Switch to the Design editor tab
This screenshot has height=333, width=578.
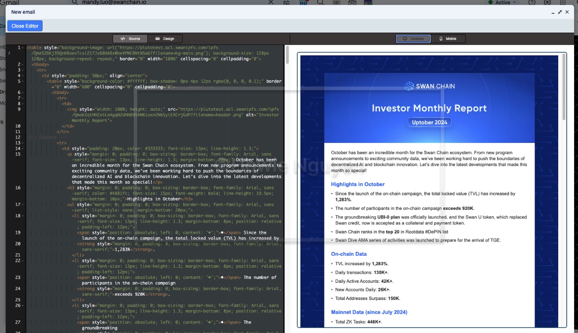[x=165, y=39]
